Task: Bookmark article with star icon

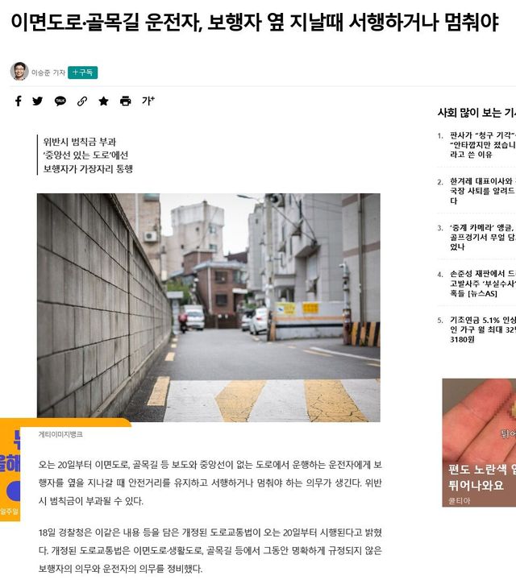Action: click(x=103, y=101)
